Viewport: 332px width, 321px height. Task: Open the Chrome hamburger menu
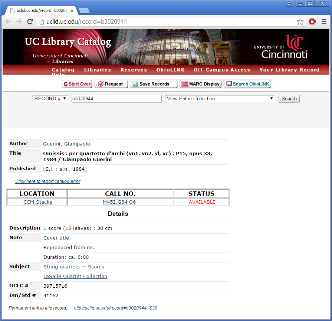[324, 21]
